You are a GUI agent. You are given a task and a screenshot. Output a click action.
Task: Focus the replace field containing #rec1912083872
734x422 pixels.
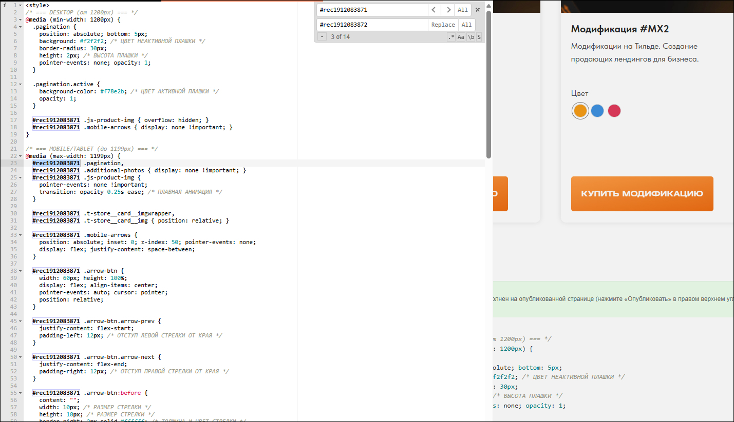tap(372, 25)
